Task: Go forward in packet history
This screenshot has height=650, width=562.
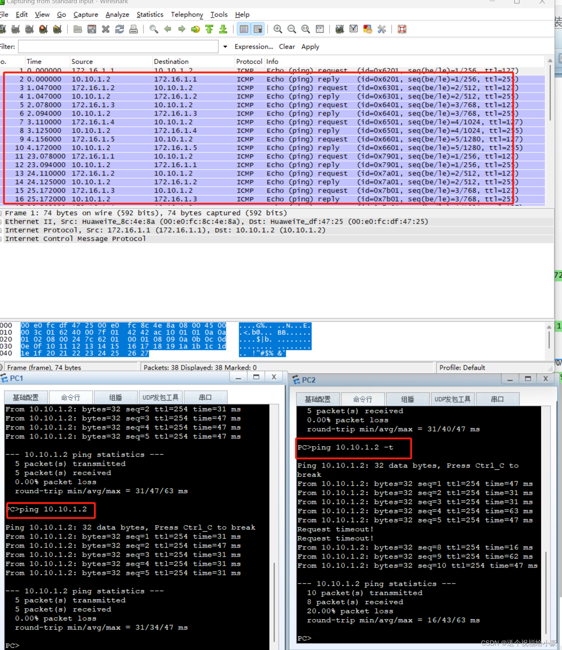Action: click(x=182, y=29)
